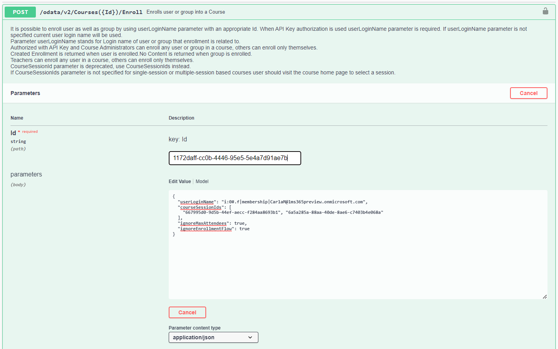
Task: Click the 'Enrolls user or group into a Course' summary
Action: coord(185,12)
